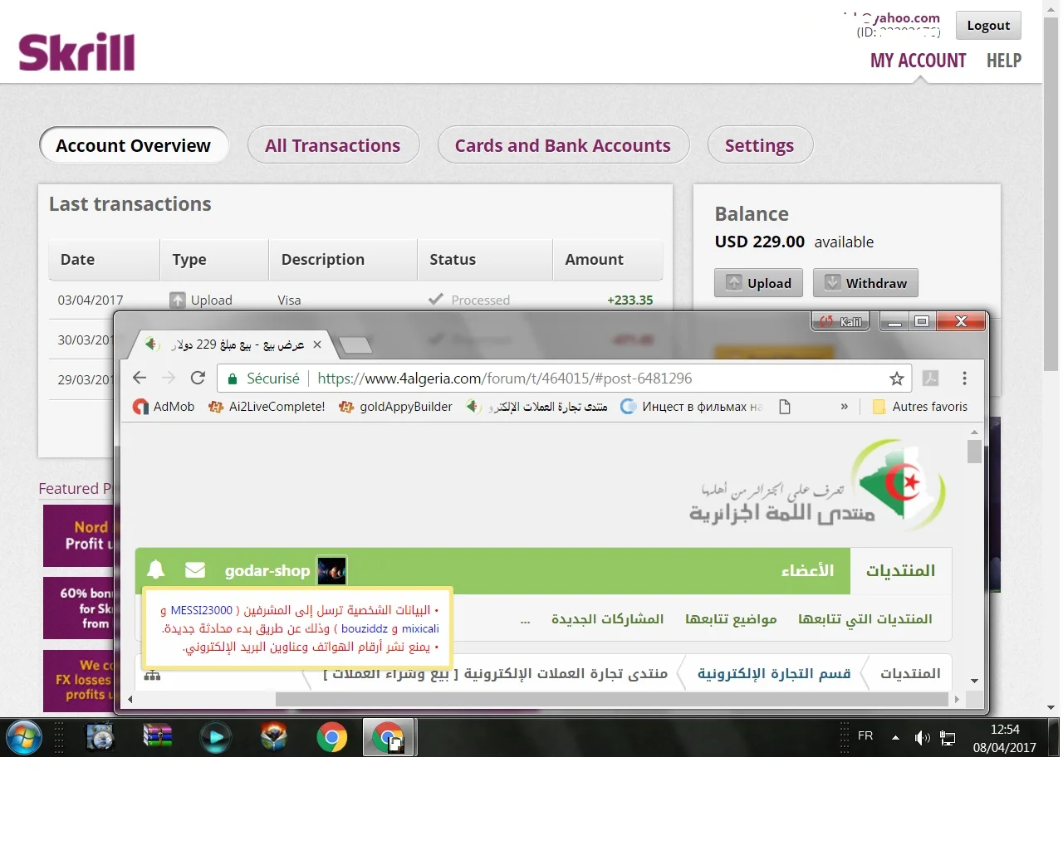The image size is (1063, 850).
Task: Open the AdMob bookmark
Action: click(164, 407)
